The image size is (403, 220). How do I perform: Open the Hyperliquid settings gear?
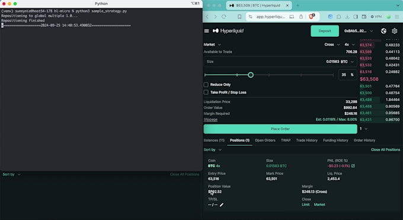[395, 31]
